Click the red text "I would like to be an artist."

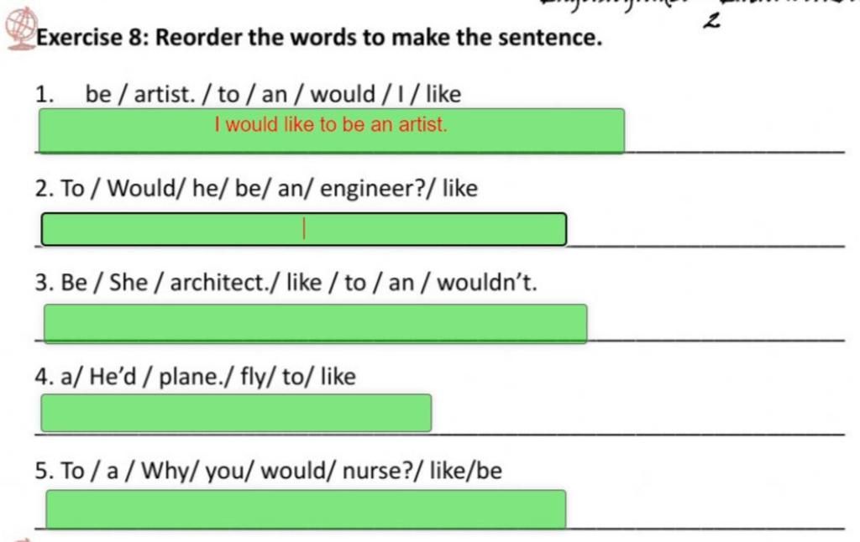click(331, 124)
